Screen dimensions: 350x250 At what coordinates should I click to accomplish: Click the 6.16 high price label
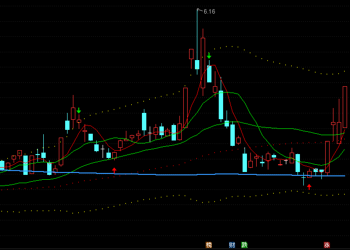210,12
